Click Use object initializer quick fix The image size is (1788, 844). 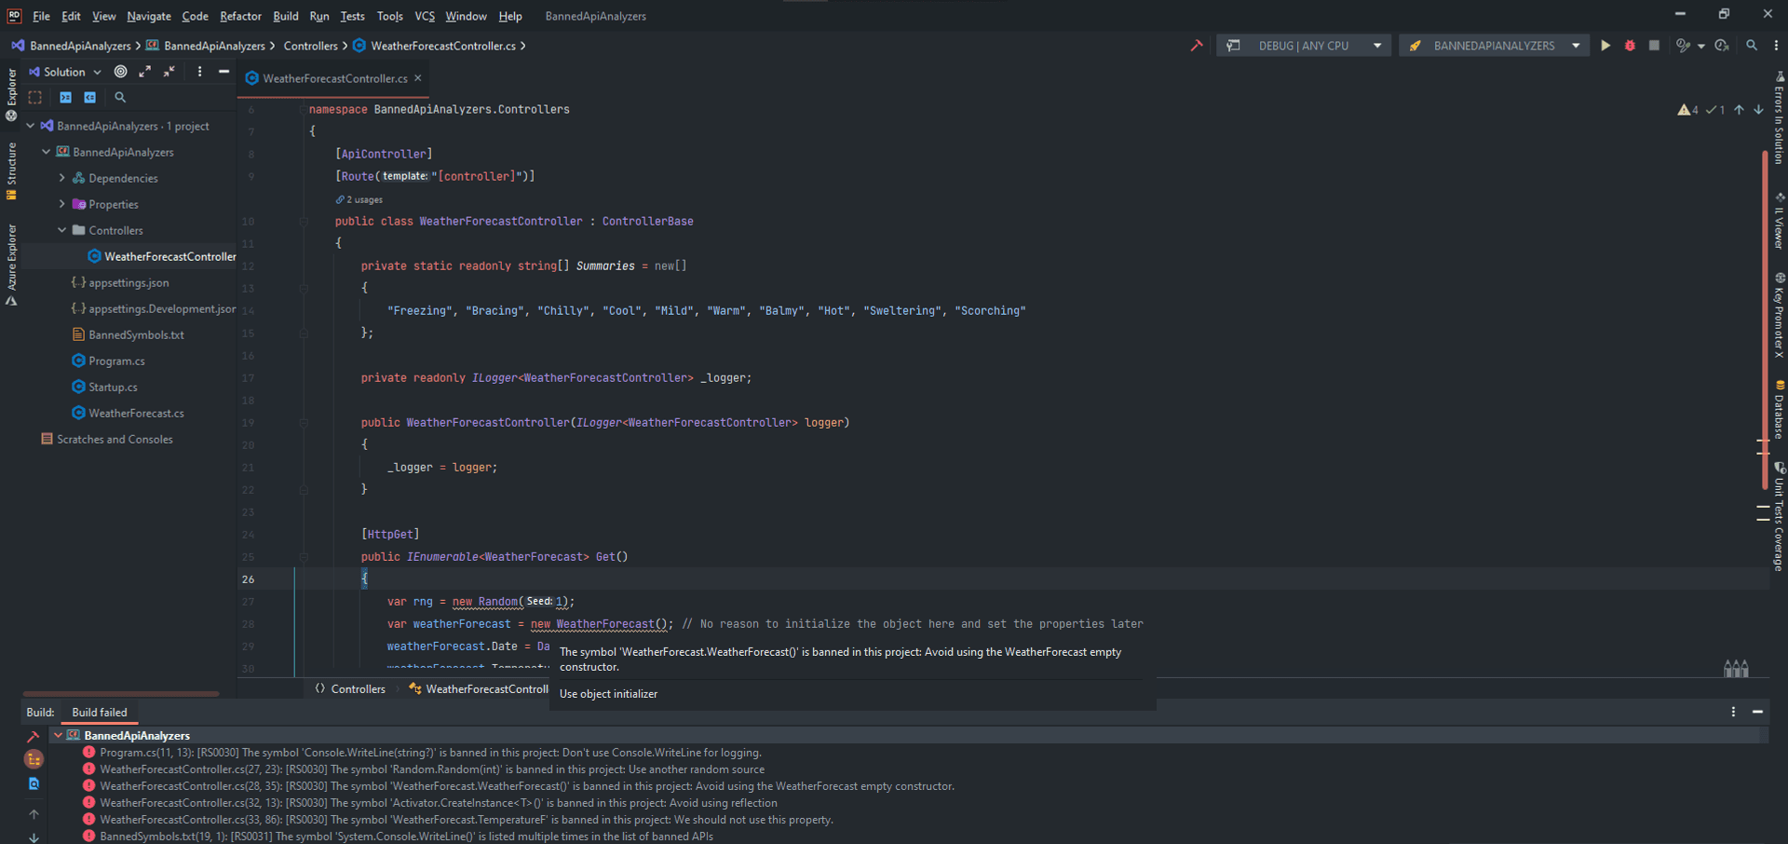click(609, 694)
